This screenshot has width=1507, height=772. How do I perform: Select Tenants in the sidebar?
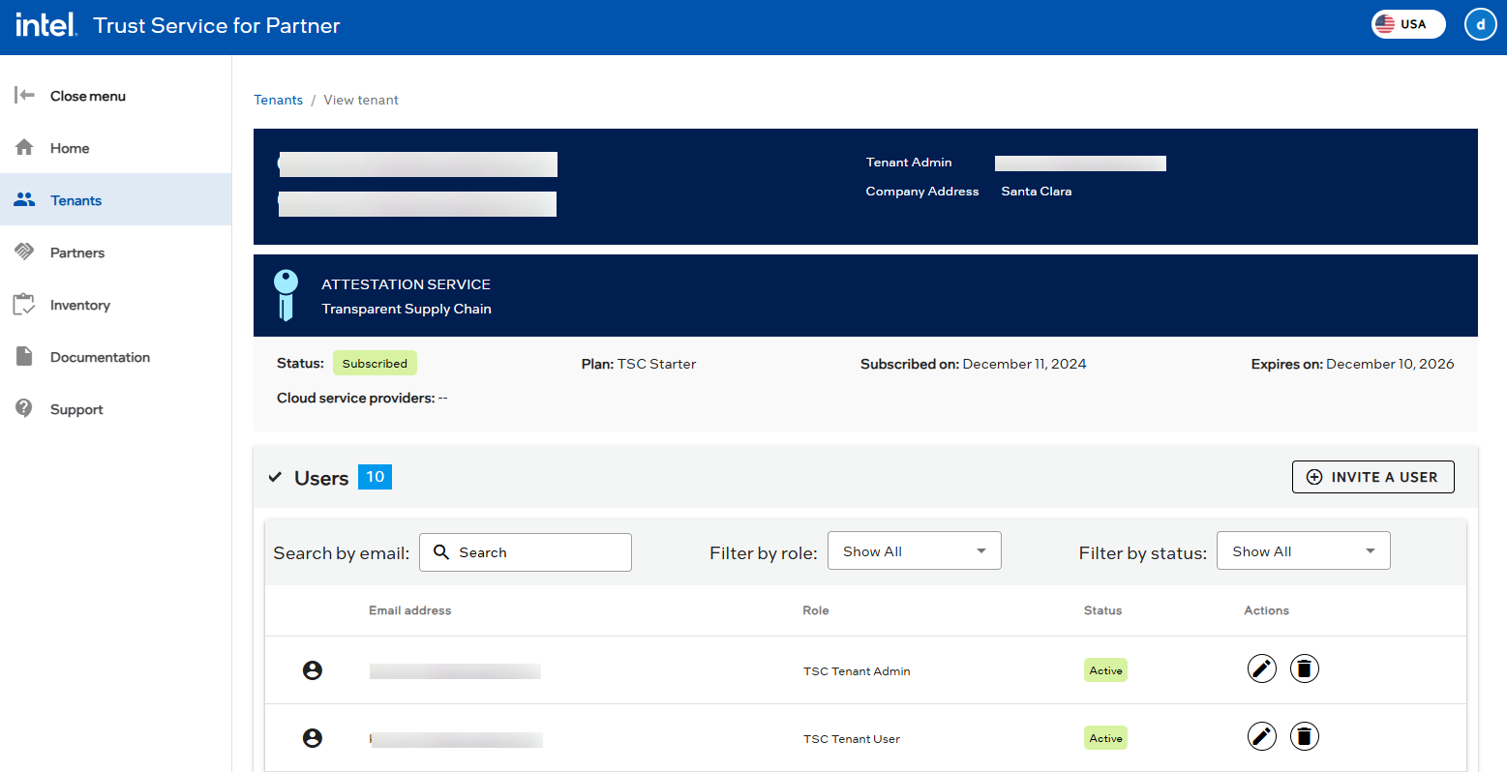click(x=115, y=200)
